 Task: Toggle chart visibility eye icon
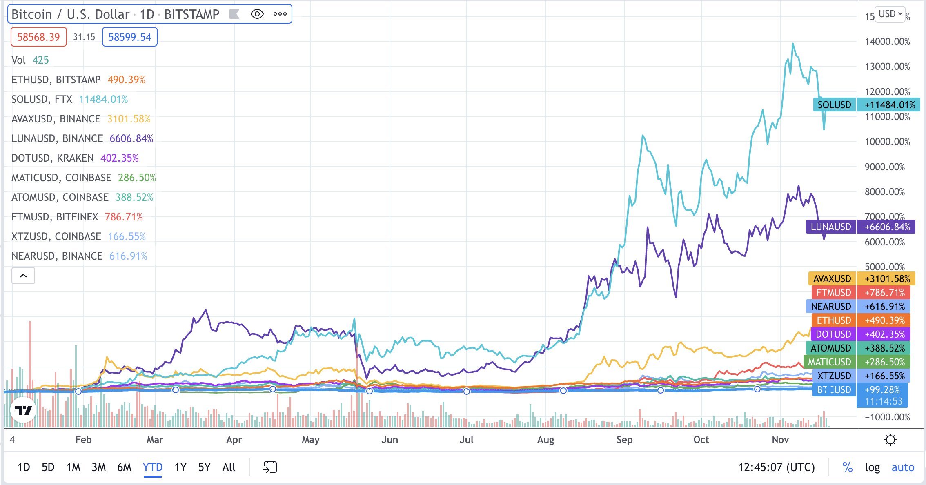[257, 14]
